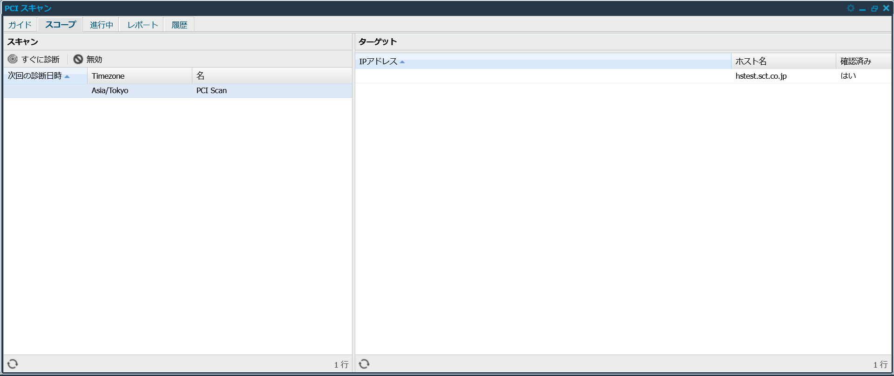This screenshot has width=894, height=376.
Task: Click the すぐに診断 button label
Action: coord(41,59)
